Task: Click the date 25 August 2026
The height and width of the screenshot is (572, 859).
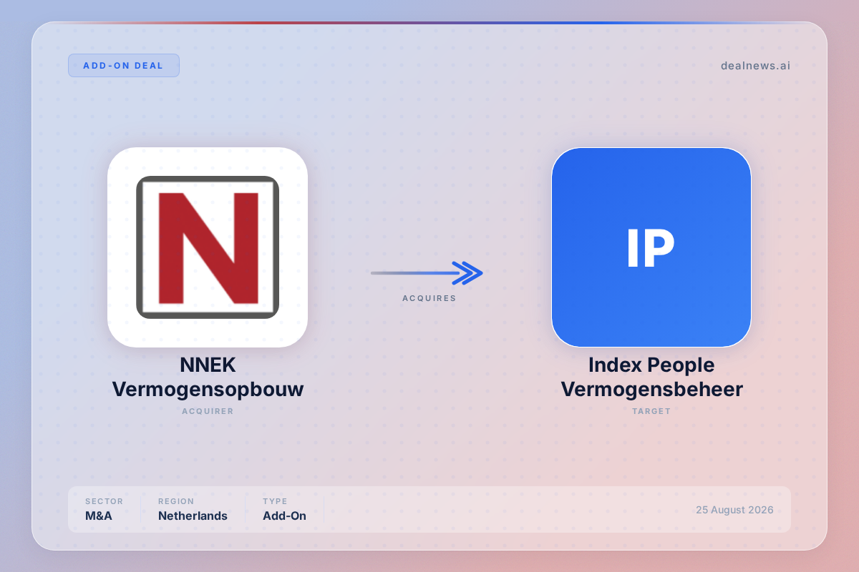Action: [734, 510]
